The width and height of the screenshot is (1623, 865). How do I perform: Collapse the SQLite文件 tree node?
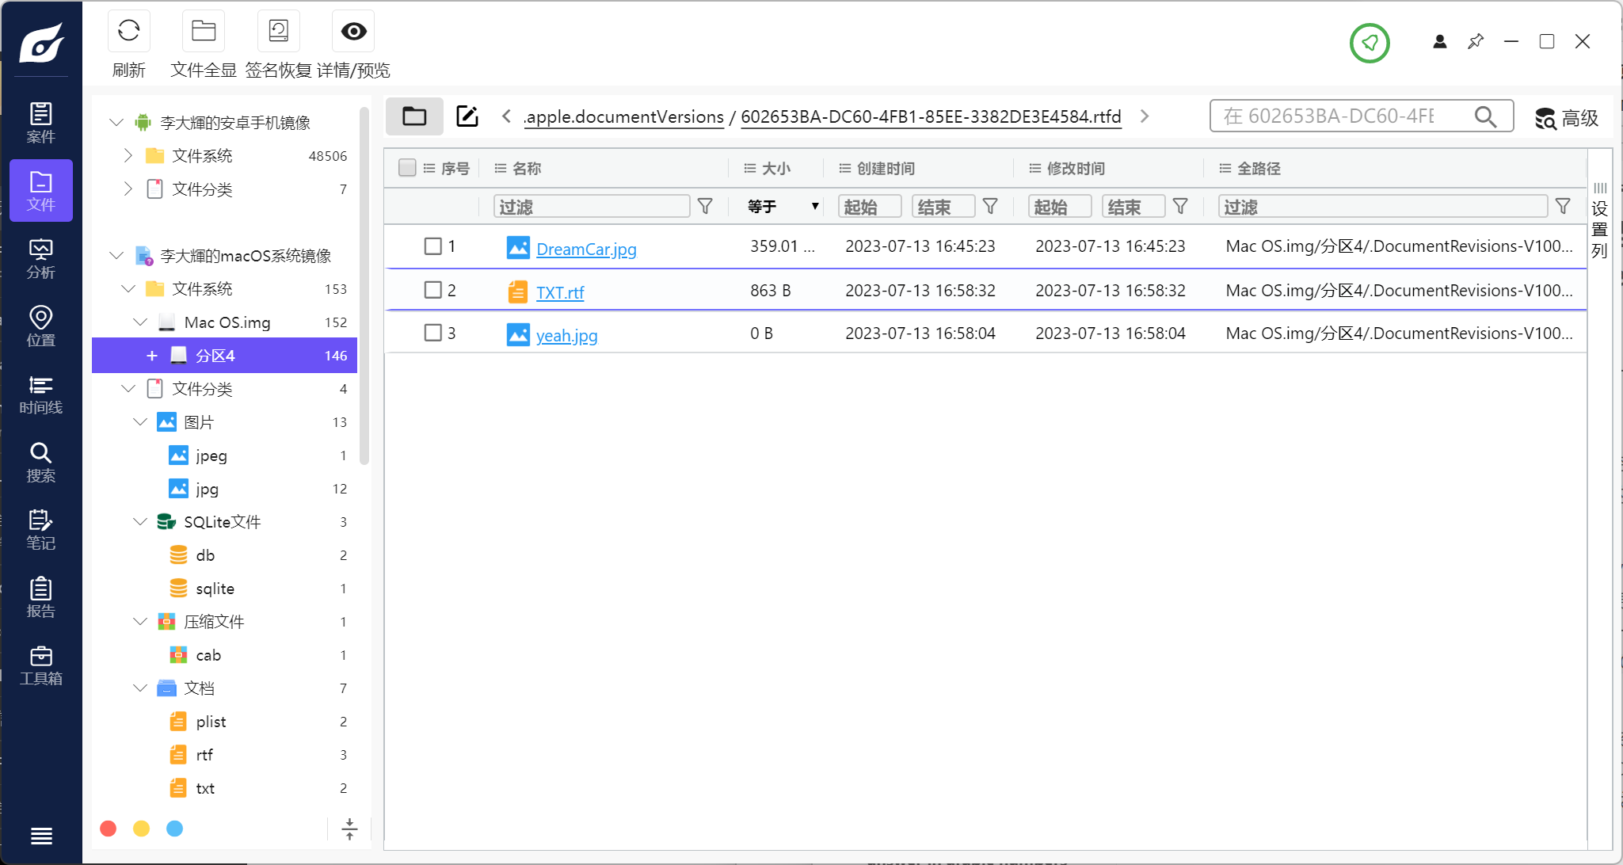coord(140,522)
